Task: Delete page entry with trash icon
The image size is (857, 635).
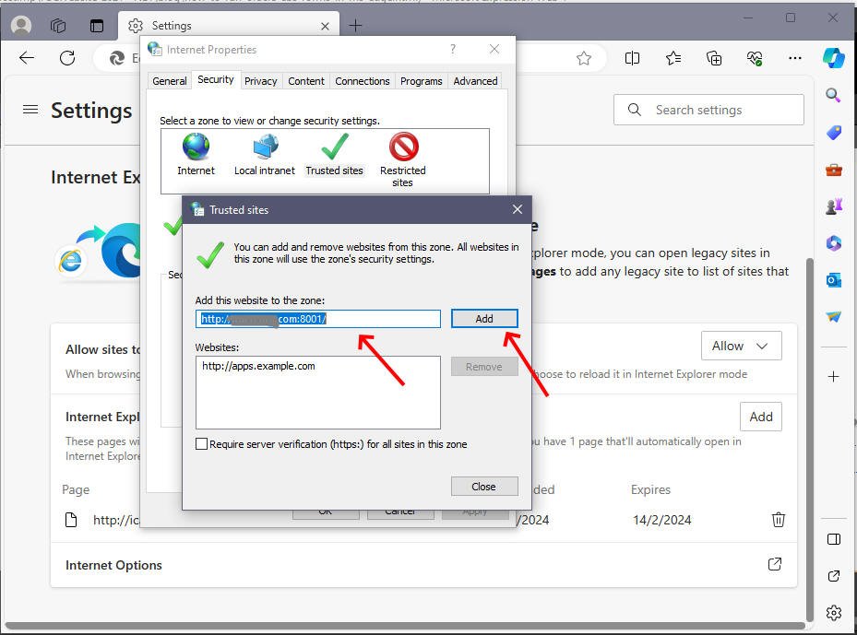Action: coord(779,519)
